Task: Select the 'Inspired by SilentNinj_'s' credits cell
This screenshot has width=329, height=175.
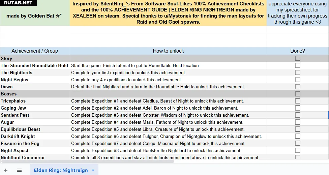Action: [168, 13]
